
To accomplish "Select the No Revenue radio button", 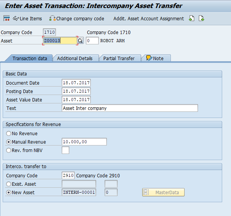I will coord(8,134).
